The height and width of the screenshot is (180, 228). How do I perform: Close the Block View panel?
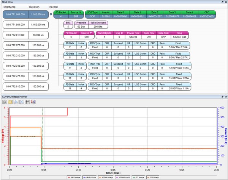pos(226,2)
